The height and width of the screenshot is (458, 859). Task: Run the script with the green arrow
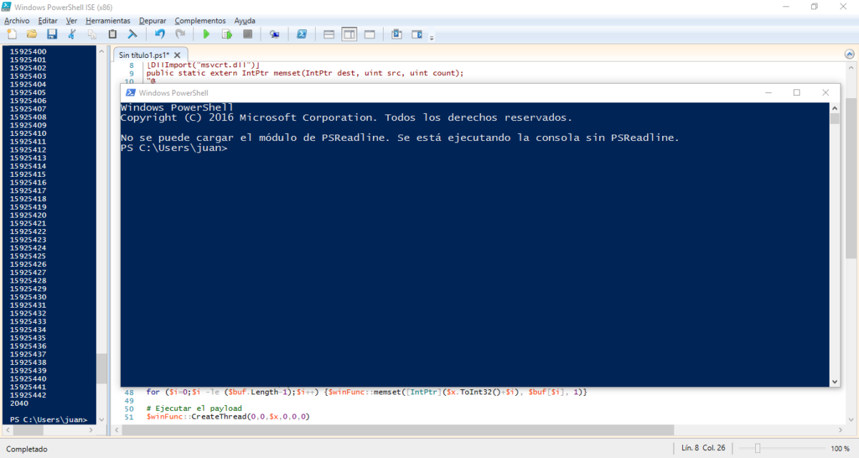(207, 34)
